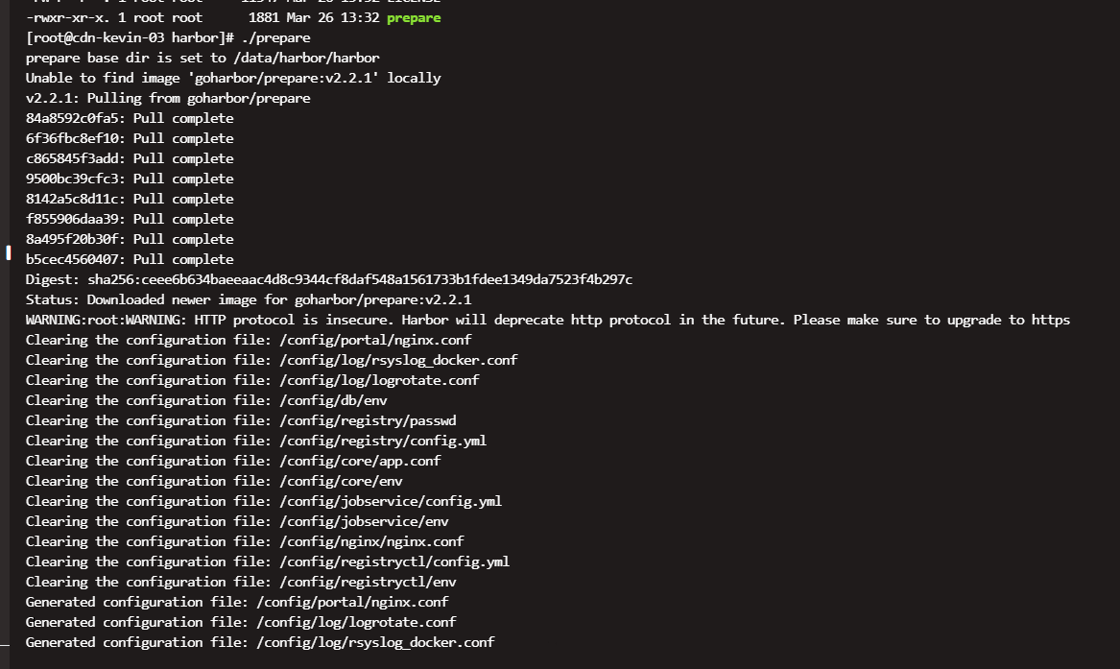Click the white marker on the left edge
Image resolution: width=1120 pixels, height=669 pixels.
pos(9,252)
